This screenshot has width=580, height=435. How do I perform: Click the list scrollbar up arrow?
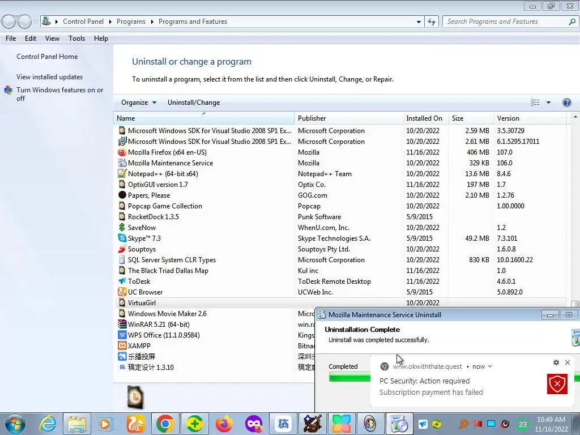pyautogui.click(x=575, y=117)
